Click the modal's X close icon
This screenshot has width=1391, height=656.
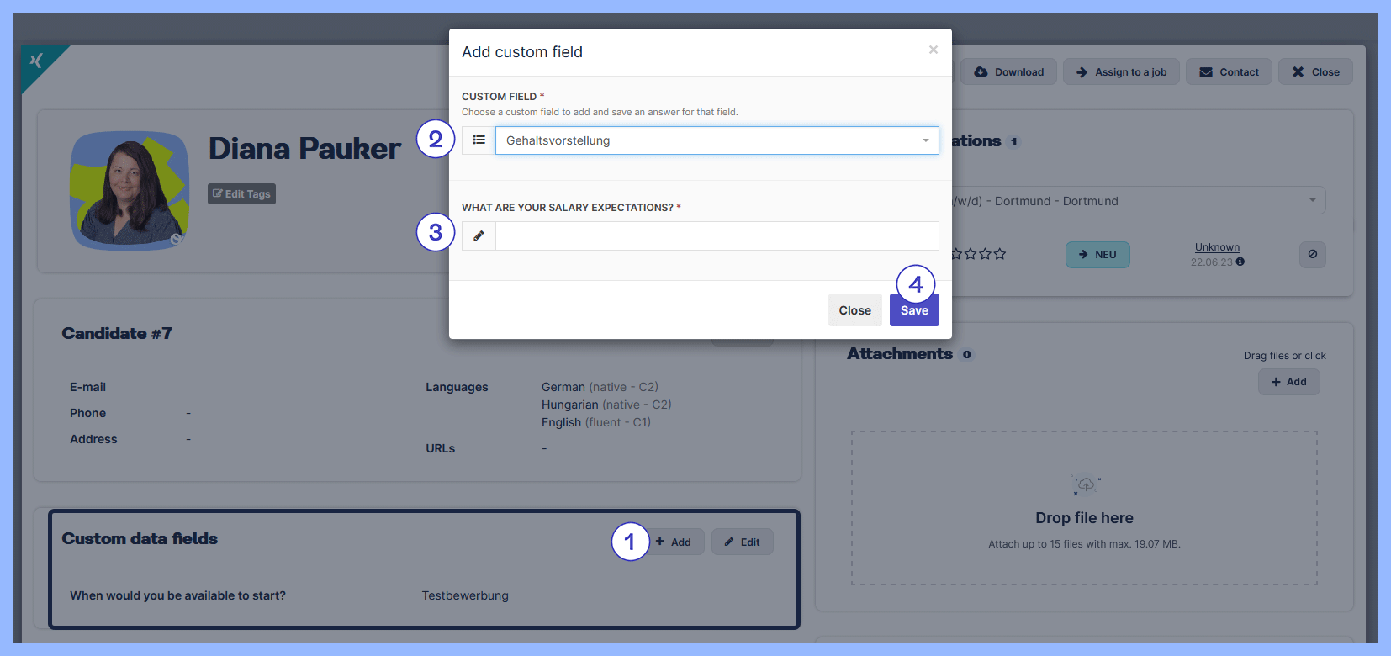click(x=933, y=50)
